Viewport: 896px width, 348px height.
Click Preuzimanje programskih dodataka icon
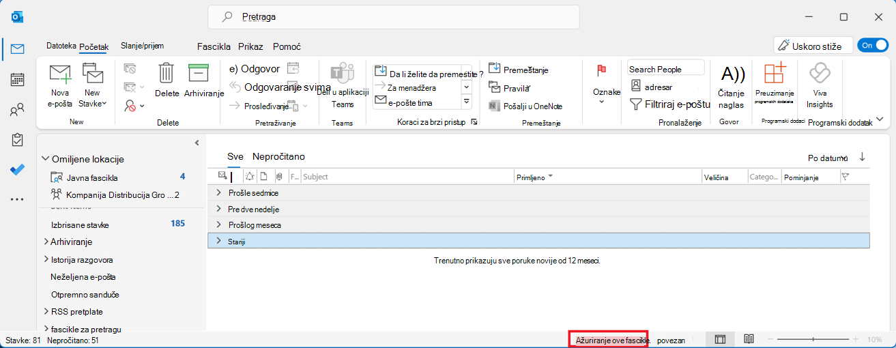pos(775,73)
